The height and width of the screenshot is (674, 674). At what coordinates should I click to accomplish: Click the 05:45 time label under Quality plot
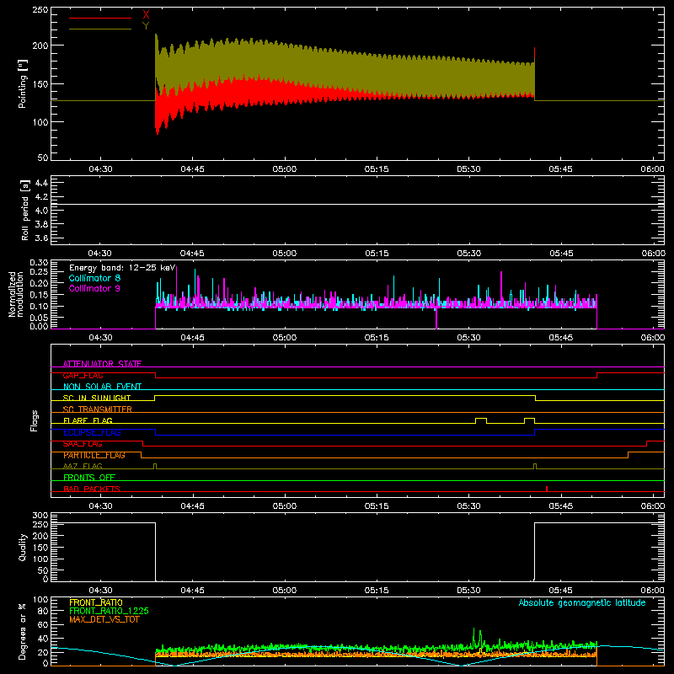[560, 591]
